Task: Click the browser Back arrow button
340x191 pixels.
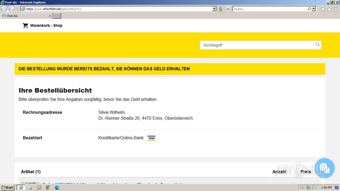Action: (x=4, y=9)
